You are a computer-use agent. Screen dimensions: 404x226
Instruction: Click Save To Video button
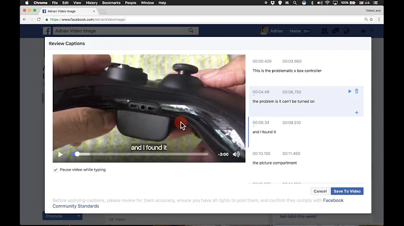click(x=347, y=191)
